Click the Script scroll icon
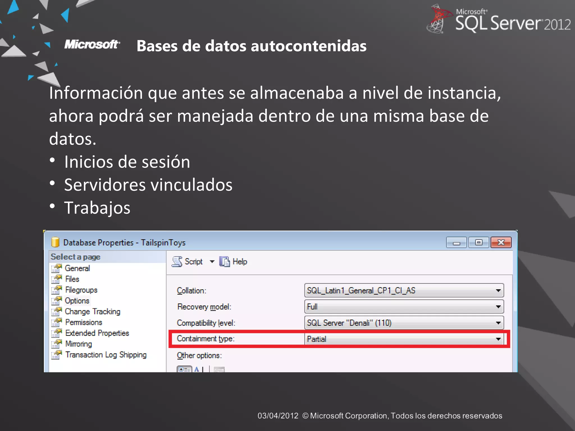 [x=177, y=262]
